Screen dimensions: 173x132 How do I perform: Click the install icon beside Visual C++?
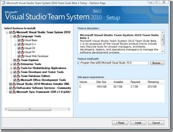tap(23, 44)
